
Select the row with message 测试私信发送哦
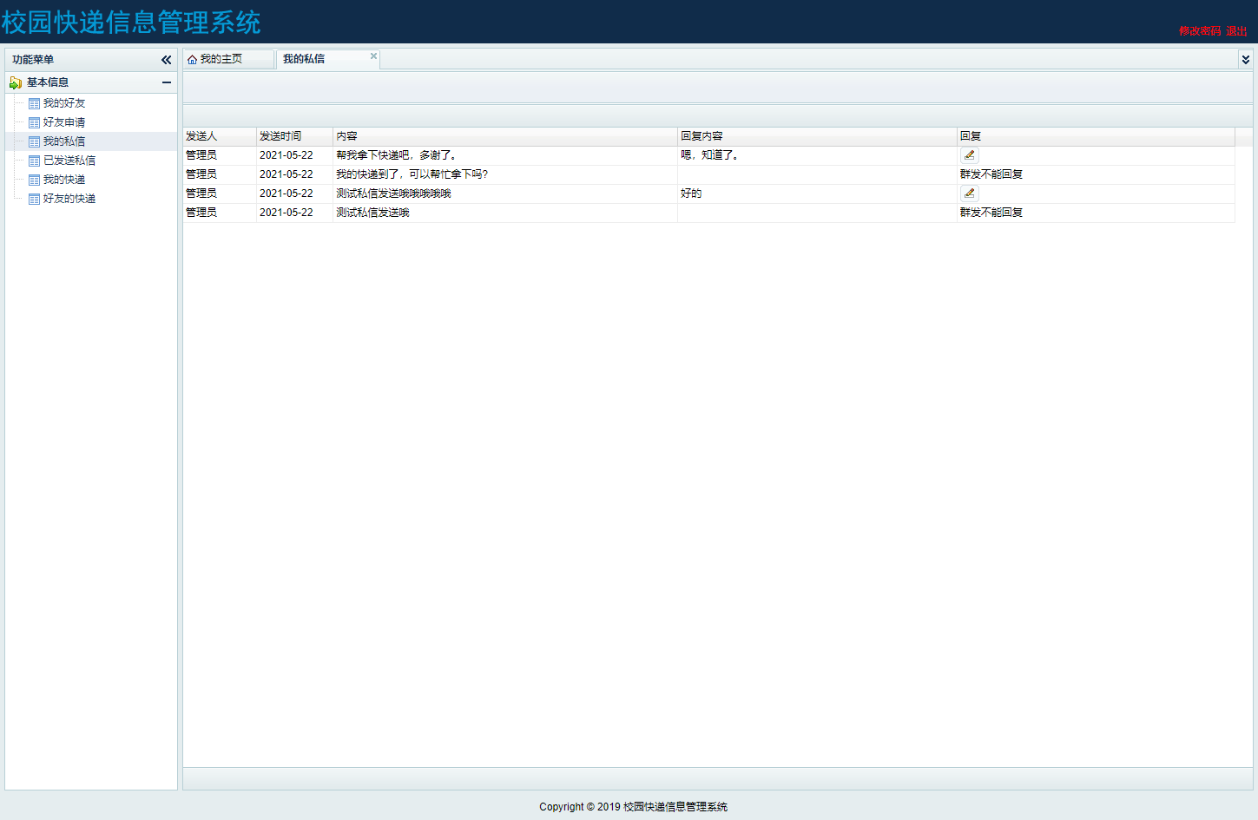[x=372, y=213]
